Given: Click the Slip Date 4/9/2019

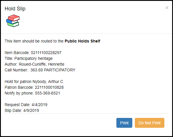Looking at the screenshot, I should [31, 110].
